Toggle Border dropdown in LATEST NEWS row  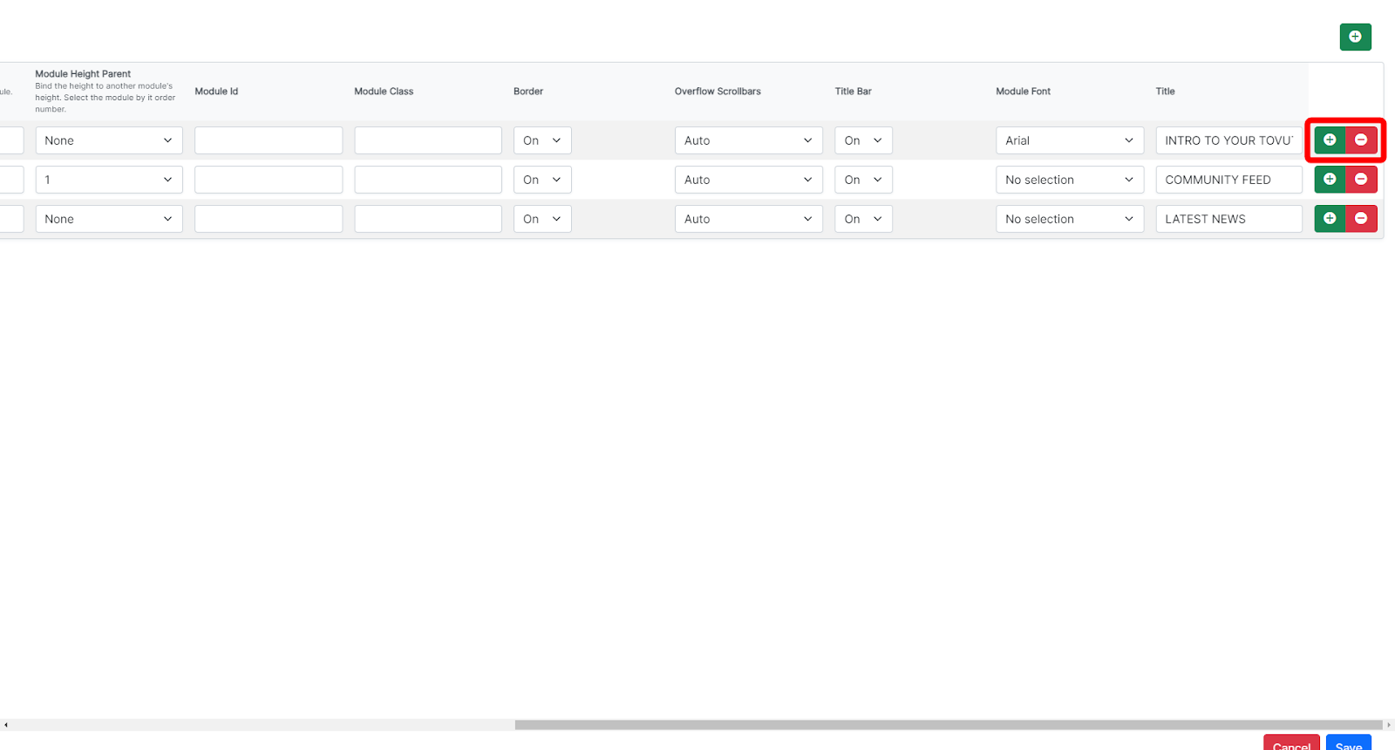point(542,219)
